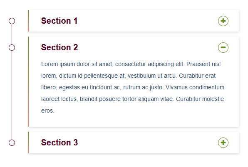Click timeline line between Section 1 and 2 markers
The width and height of the screenshot is (248, 167).
[x=12, y=34]
